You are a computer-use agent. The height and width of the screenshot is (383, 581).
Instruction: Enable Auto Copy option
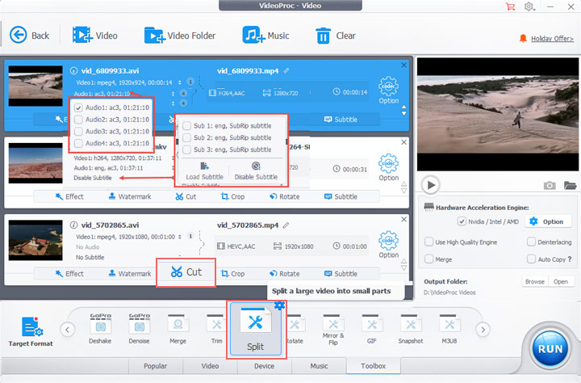point(531,259)
